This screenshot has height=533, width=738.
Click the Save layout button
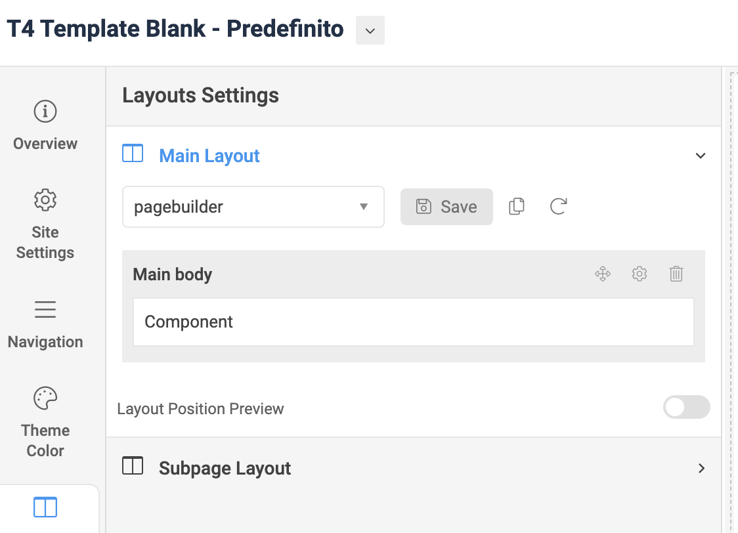(446, 207)
